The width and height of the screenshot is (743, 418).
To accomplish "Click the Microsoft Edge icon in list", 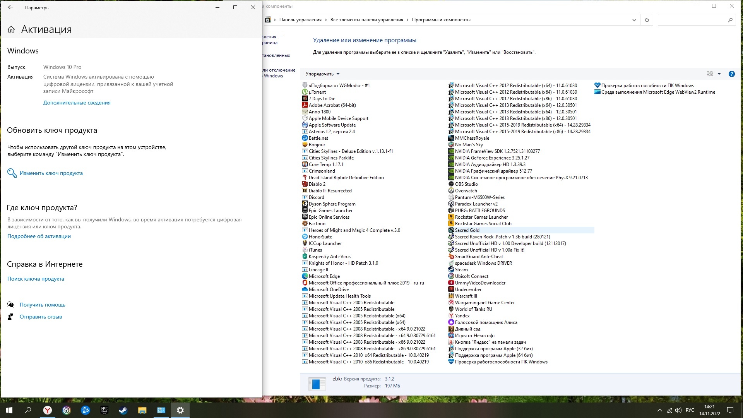I will [305, 276].
